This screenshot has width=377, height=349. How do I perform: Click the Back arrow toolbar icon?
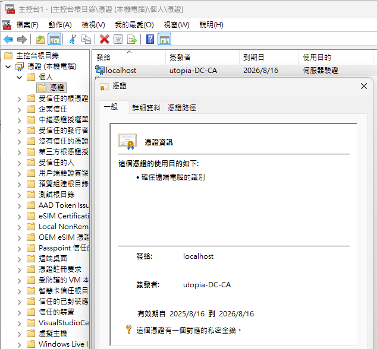click(x=8, y=39)
